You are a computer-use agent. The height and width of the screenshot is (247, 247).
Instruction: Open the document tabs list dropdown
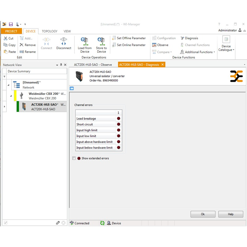(x=245, y=65)
